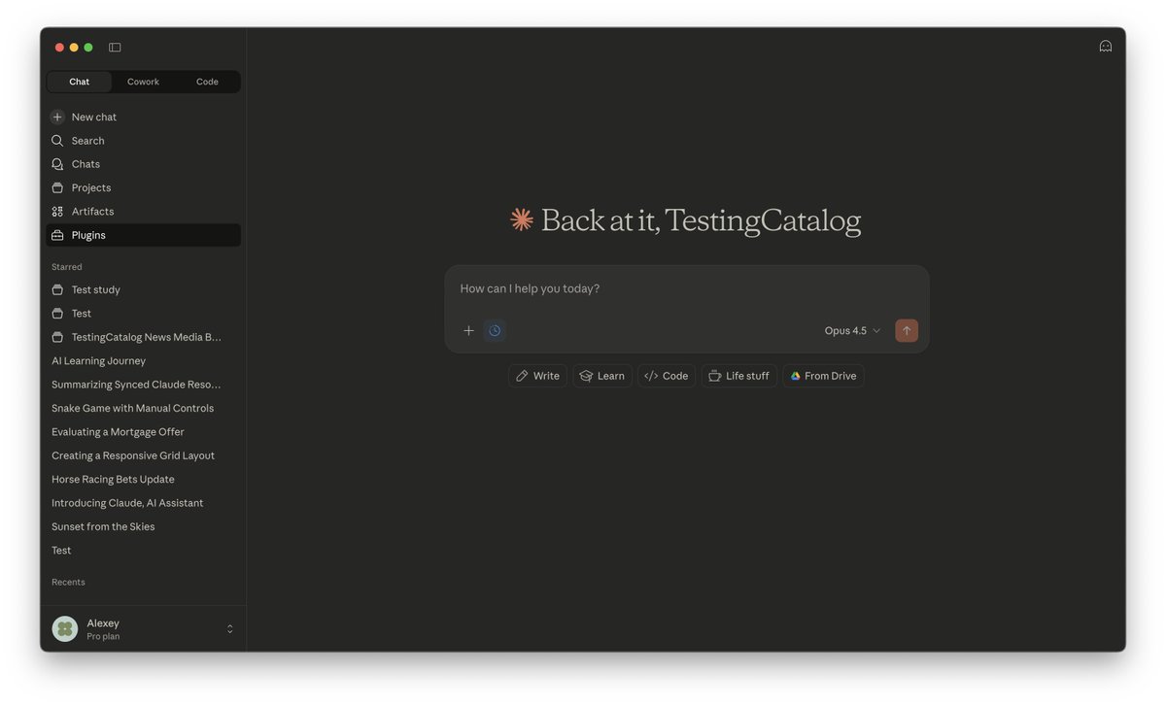Open Snake Game with Manual Controls chat

click(x=143, y=408)
